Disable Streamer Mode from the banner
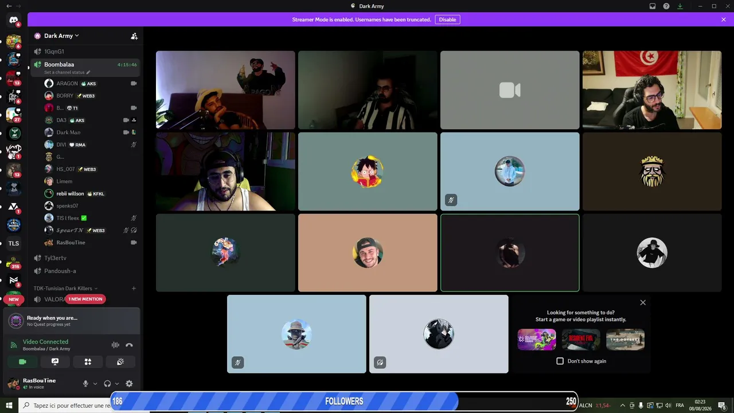This screenshot has height=413, width=734. (447, 20)
